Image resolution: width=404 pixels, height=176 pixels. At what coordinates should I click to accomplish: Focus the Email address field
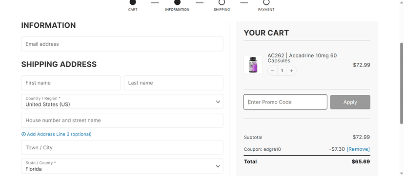(x=122, y=44)
